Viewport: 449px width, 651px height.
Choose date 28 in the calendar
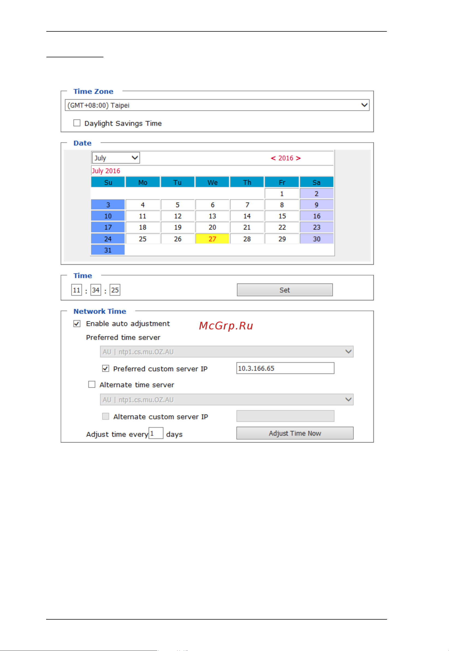click(x=247, y=239)
